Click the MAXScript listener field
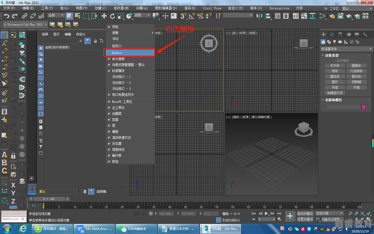 coord(14,219)
